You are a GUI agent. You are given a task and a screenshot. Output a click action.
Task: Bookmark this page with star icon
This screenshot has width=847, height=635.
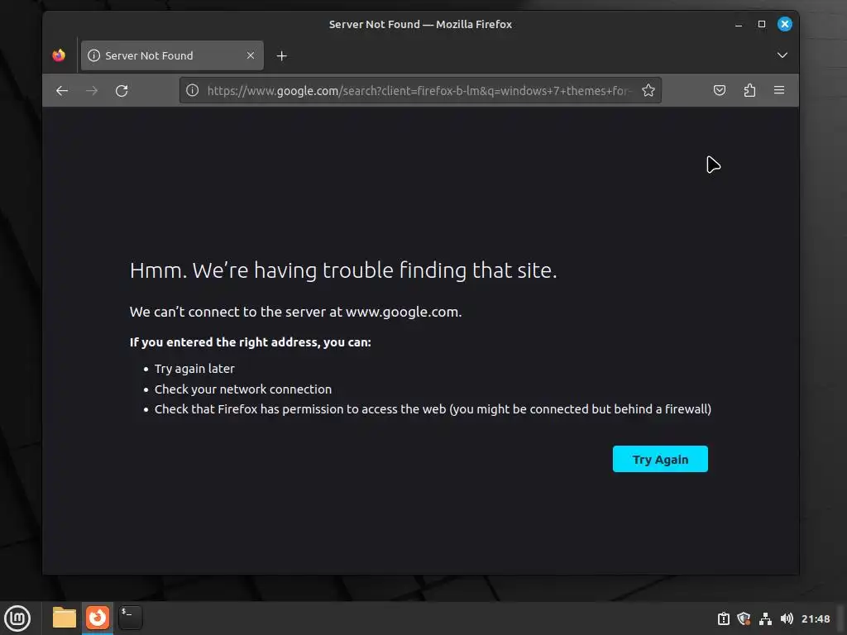pyautogui.click(x=648, y=90)
